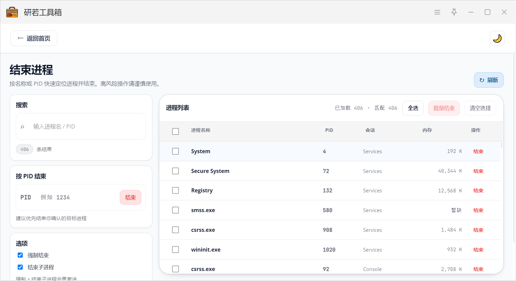Pin the window with the pin icon
Screen dimensions: 516x281
pos(454,12)
